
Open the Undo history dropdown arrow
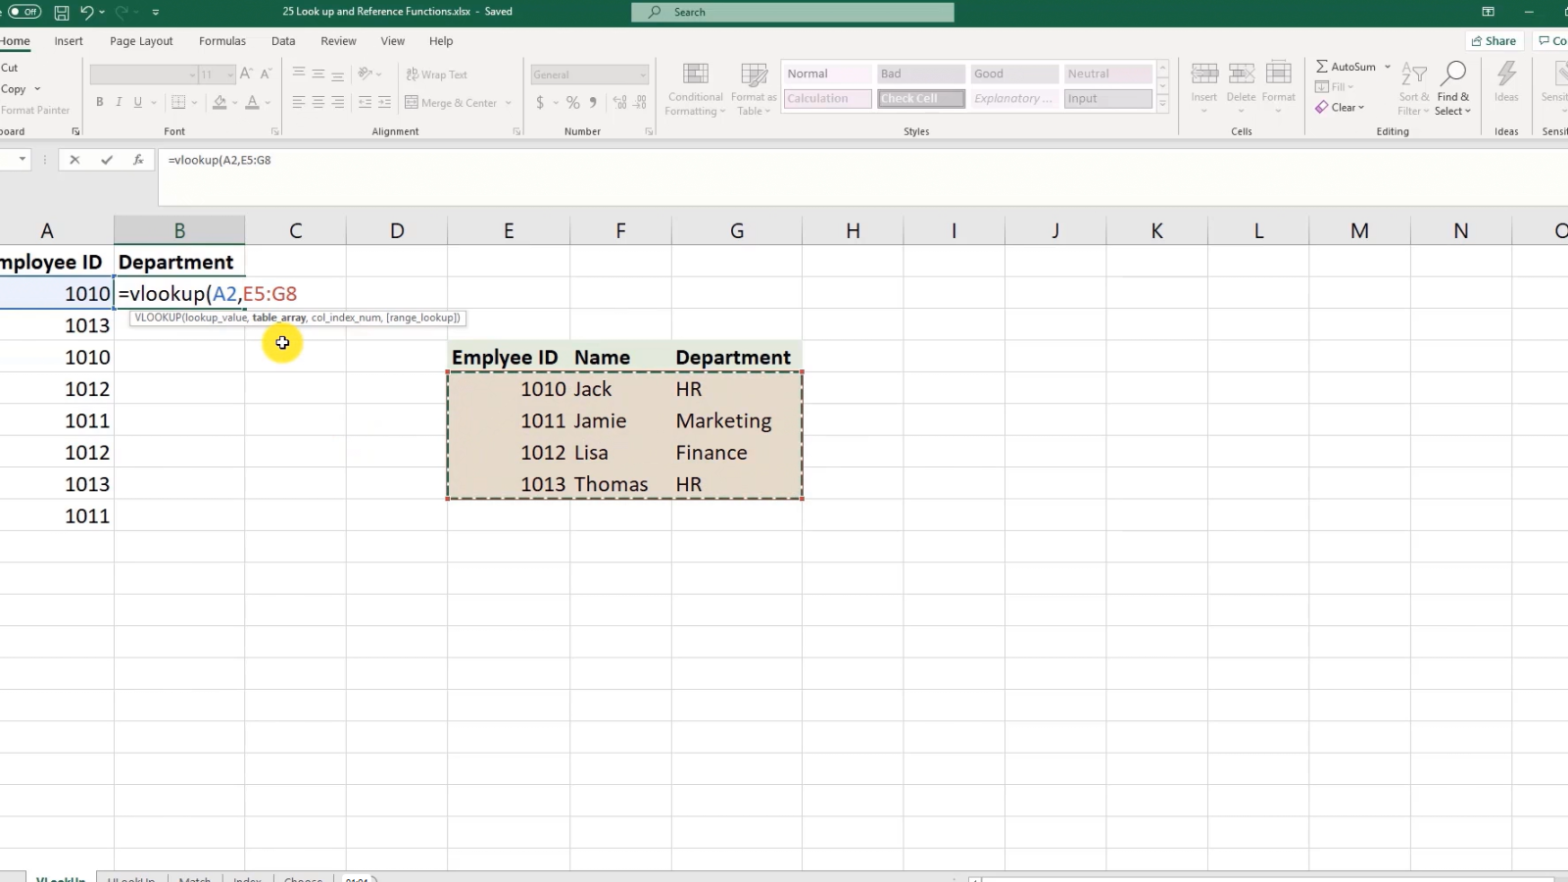[x=102, y=13]
